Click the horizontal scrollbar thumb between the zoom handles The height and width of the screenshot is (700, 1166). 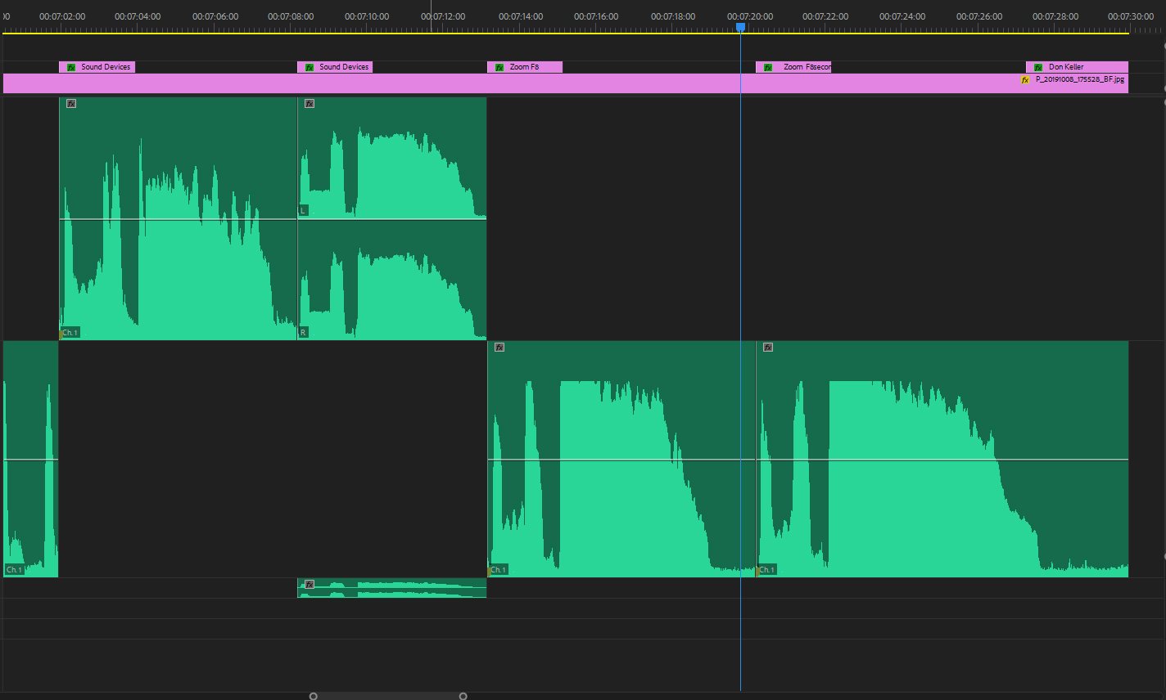tap(388, 696)
